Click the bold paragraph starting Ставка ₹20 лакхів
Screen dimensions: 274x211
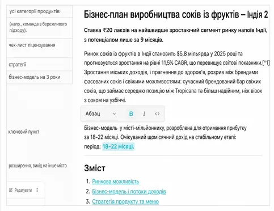[176, 35]
